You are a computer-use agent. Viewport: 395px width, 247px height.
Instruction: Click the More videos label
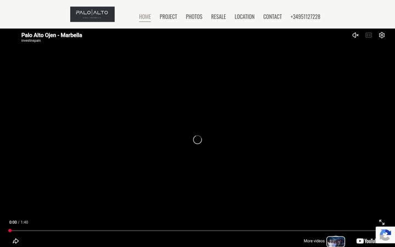tap(314, 241)
